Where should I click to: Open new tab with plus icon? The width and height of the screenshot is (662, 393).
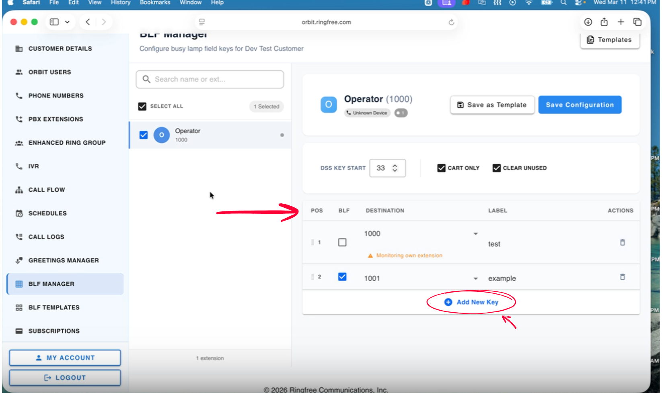621,22
